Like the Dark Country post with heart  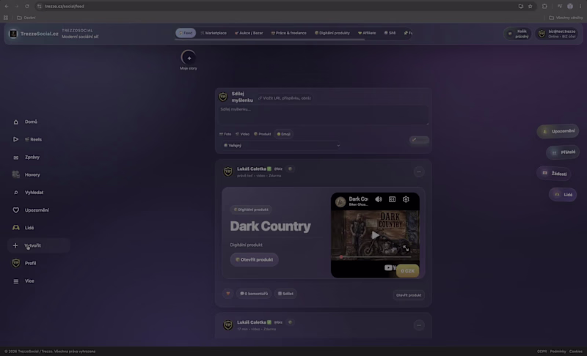[x=227, y=294]
